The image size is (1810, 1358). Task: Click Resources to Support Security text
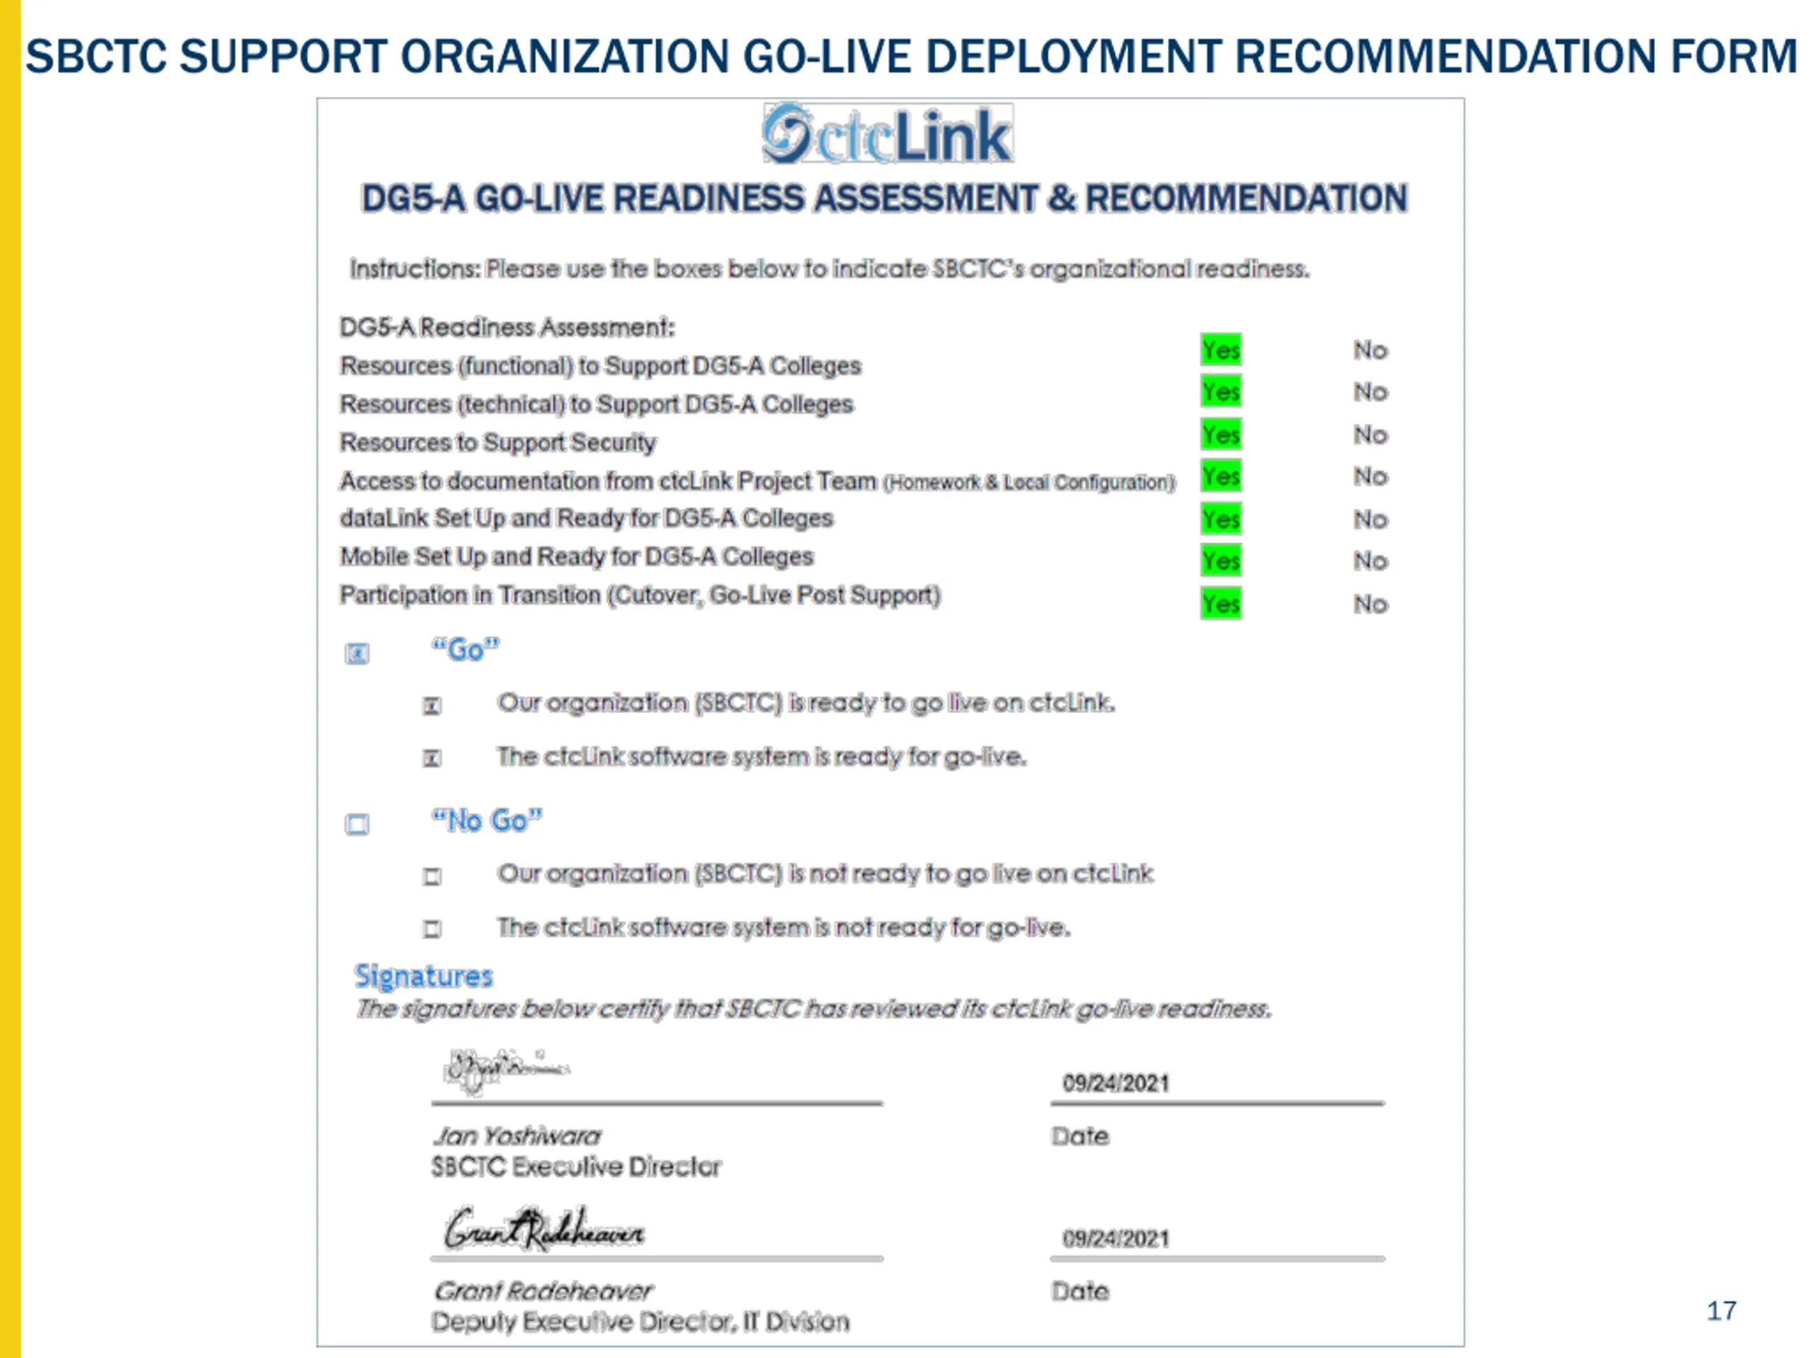click(498, 443)
